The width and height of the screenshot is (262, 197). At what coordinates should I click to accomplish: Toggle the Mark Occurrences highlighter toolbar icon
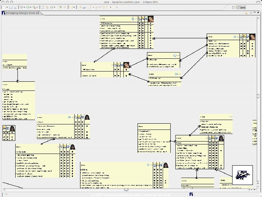pyautogui.click(x=80, y=7)
